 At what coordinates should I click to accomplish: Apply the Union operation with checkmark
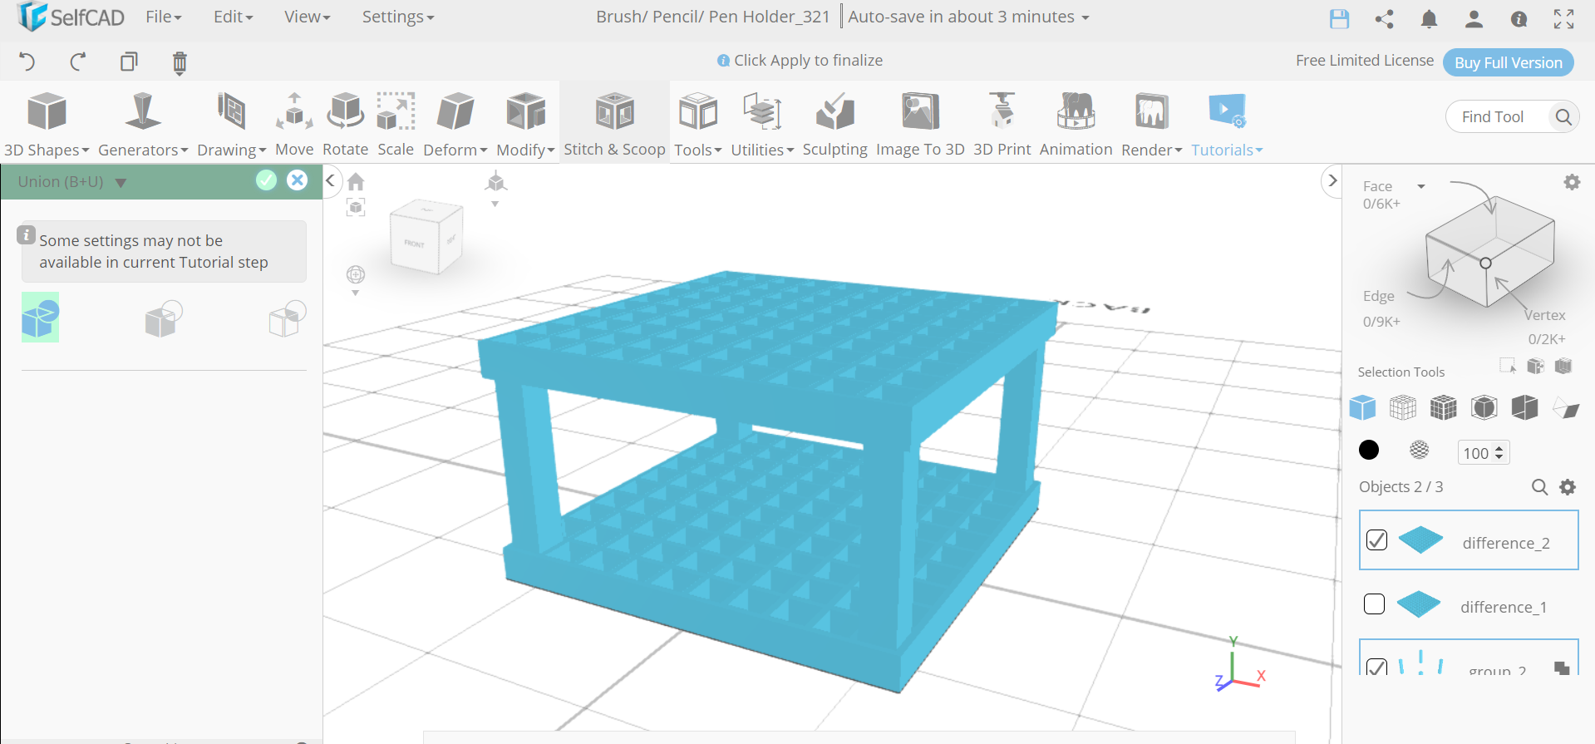[x=266, y=180]
